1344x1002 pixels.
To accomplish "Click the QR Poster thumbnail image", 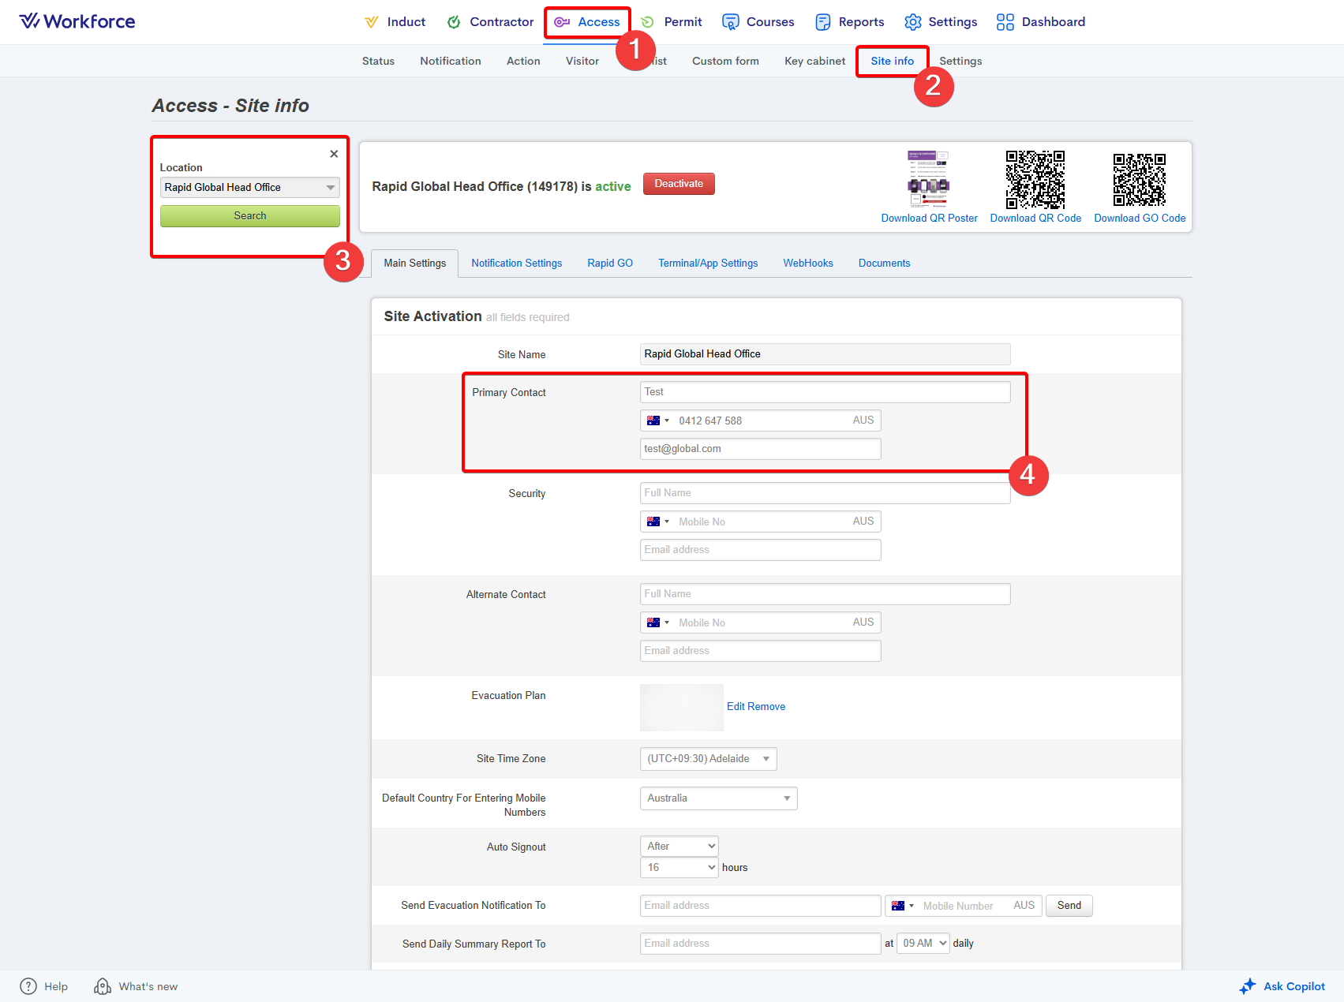I will pyautogui.click(x=928, y=178).
